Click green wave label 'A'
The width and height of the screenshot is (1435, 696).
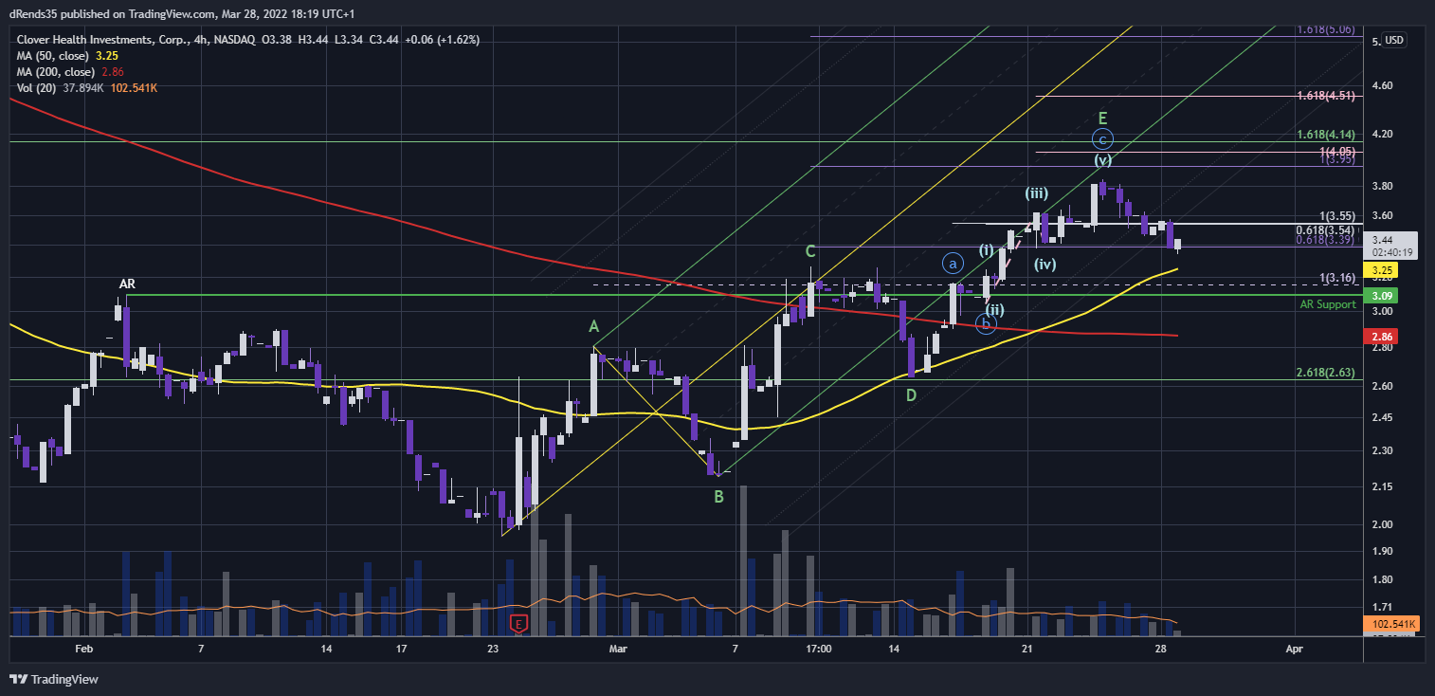[594, 326]
